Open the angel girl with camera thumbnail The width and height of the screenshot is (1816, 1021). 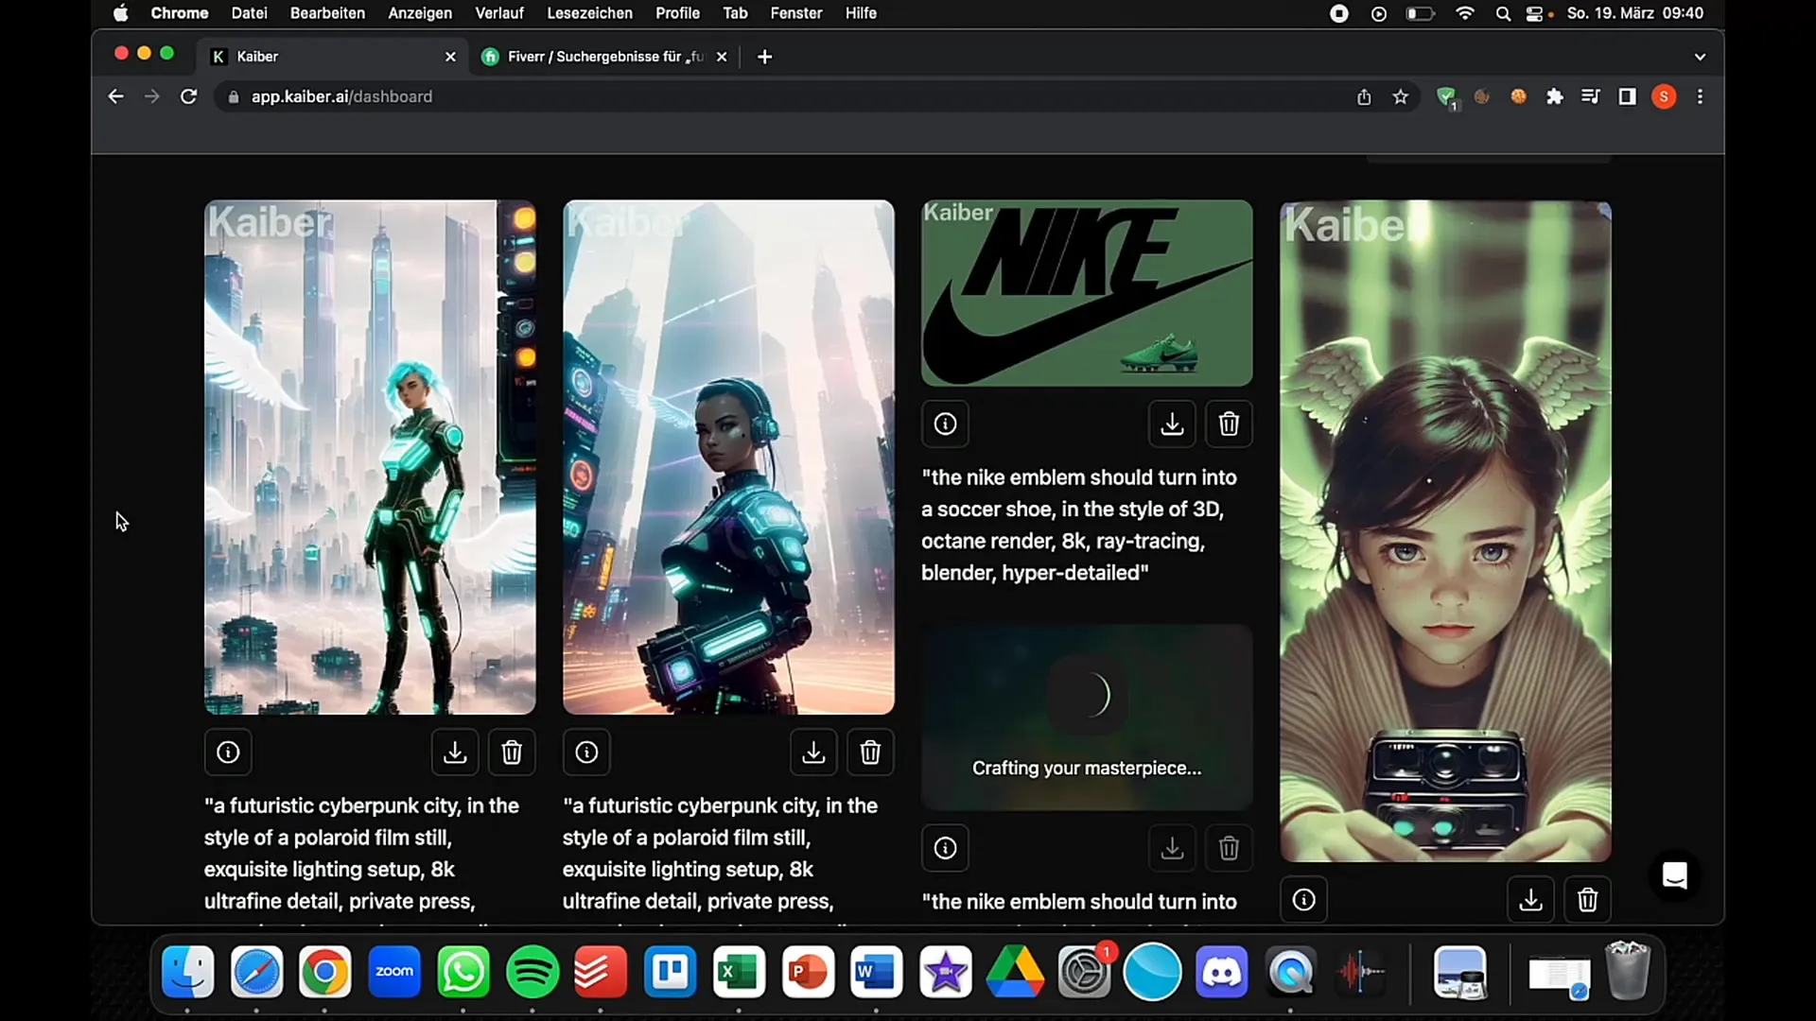pyautogui.click(x=1445, y=531)
